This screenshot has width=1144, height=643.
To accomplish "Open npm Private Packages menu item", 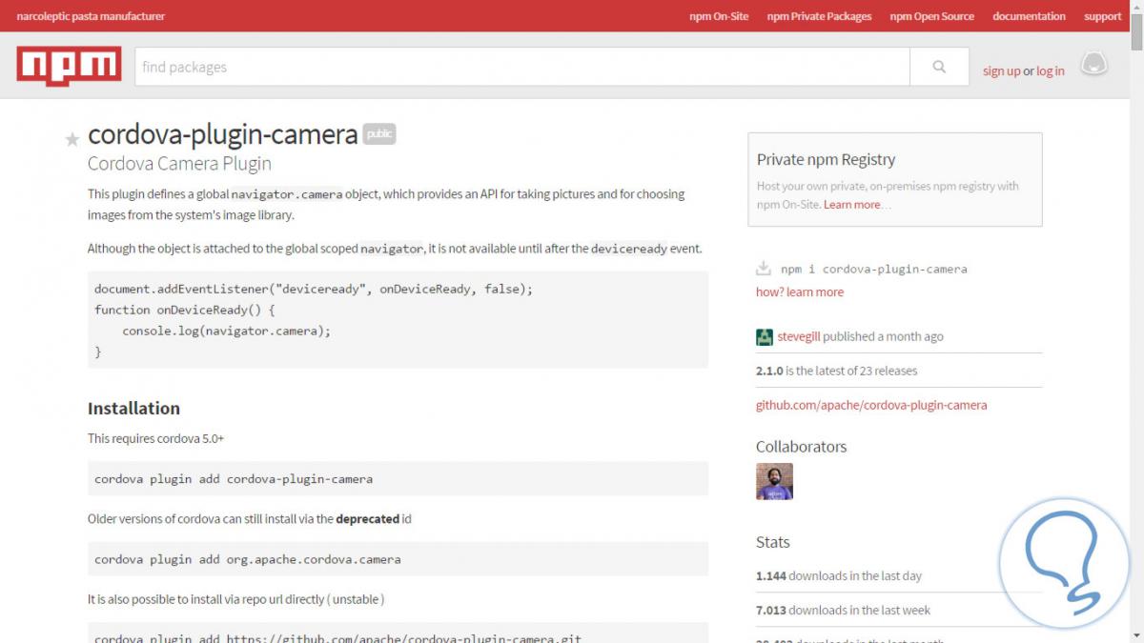I will click(x=819, y=16).
